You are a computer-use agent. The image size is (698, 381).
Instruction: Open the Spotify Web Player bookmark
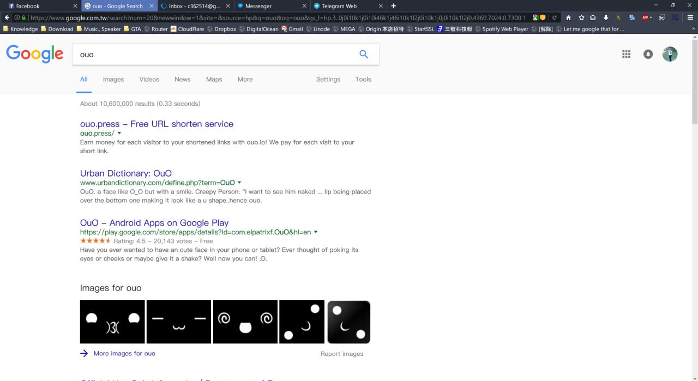pos(502,29)
